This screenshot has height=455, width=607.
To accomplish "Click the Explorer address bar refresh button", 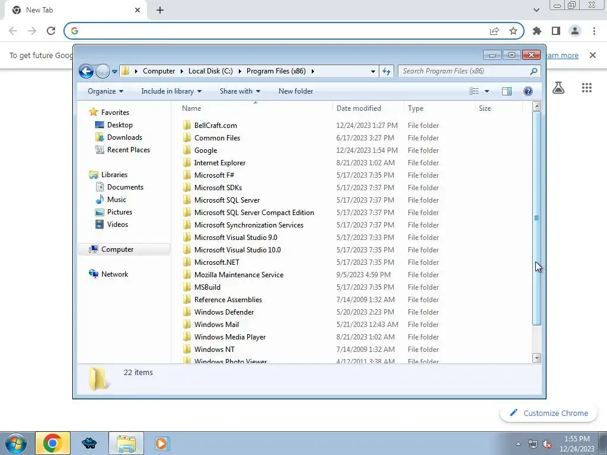I will coord(386,71).
